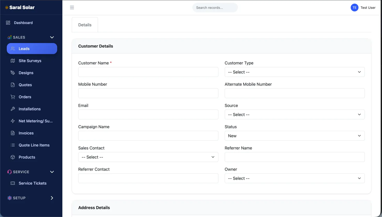Click the Search records field
Viewport: 382px width, 217px height.
click(215, 8)
